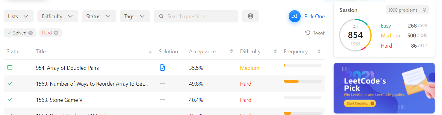The width and height of the screenshot is (442, 115).
Task: Expand the Tags dropdown
Action: (135, 16)
